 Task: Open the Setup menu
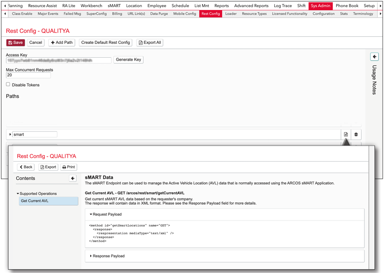point(369,6)
